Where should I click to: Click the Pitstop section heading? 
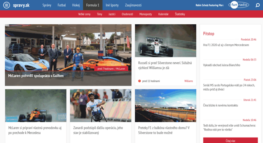pos(209,34)
